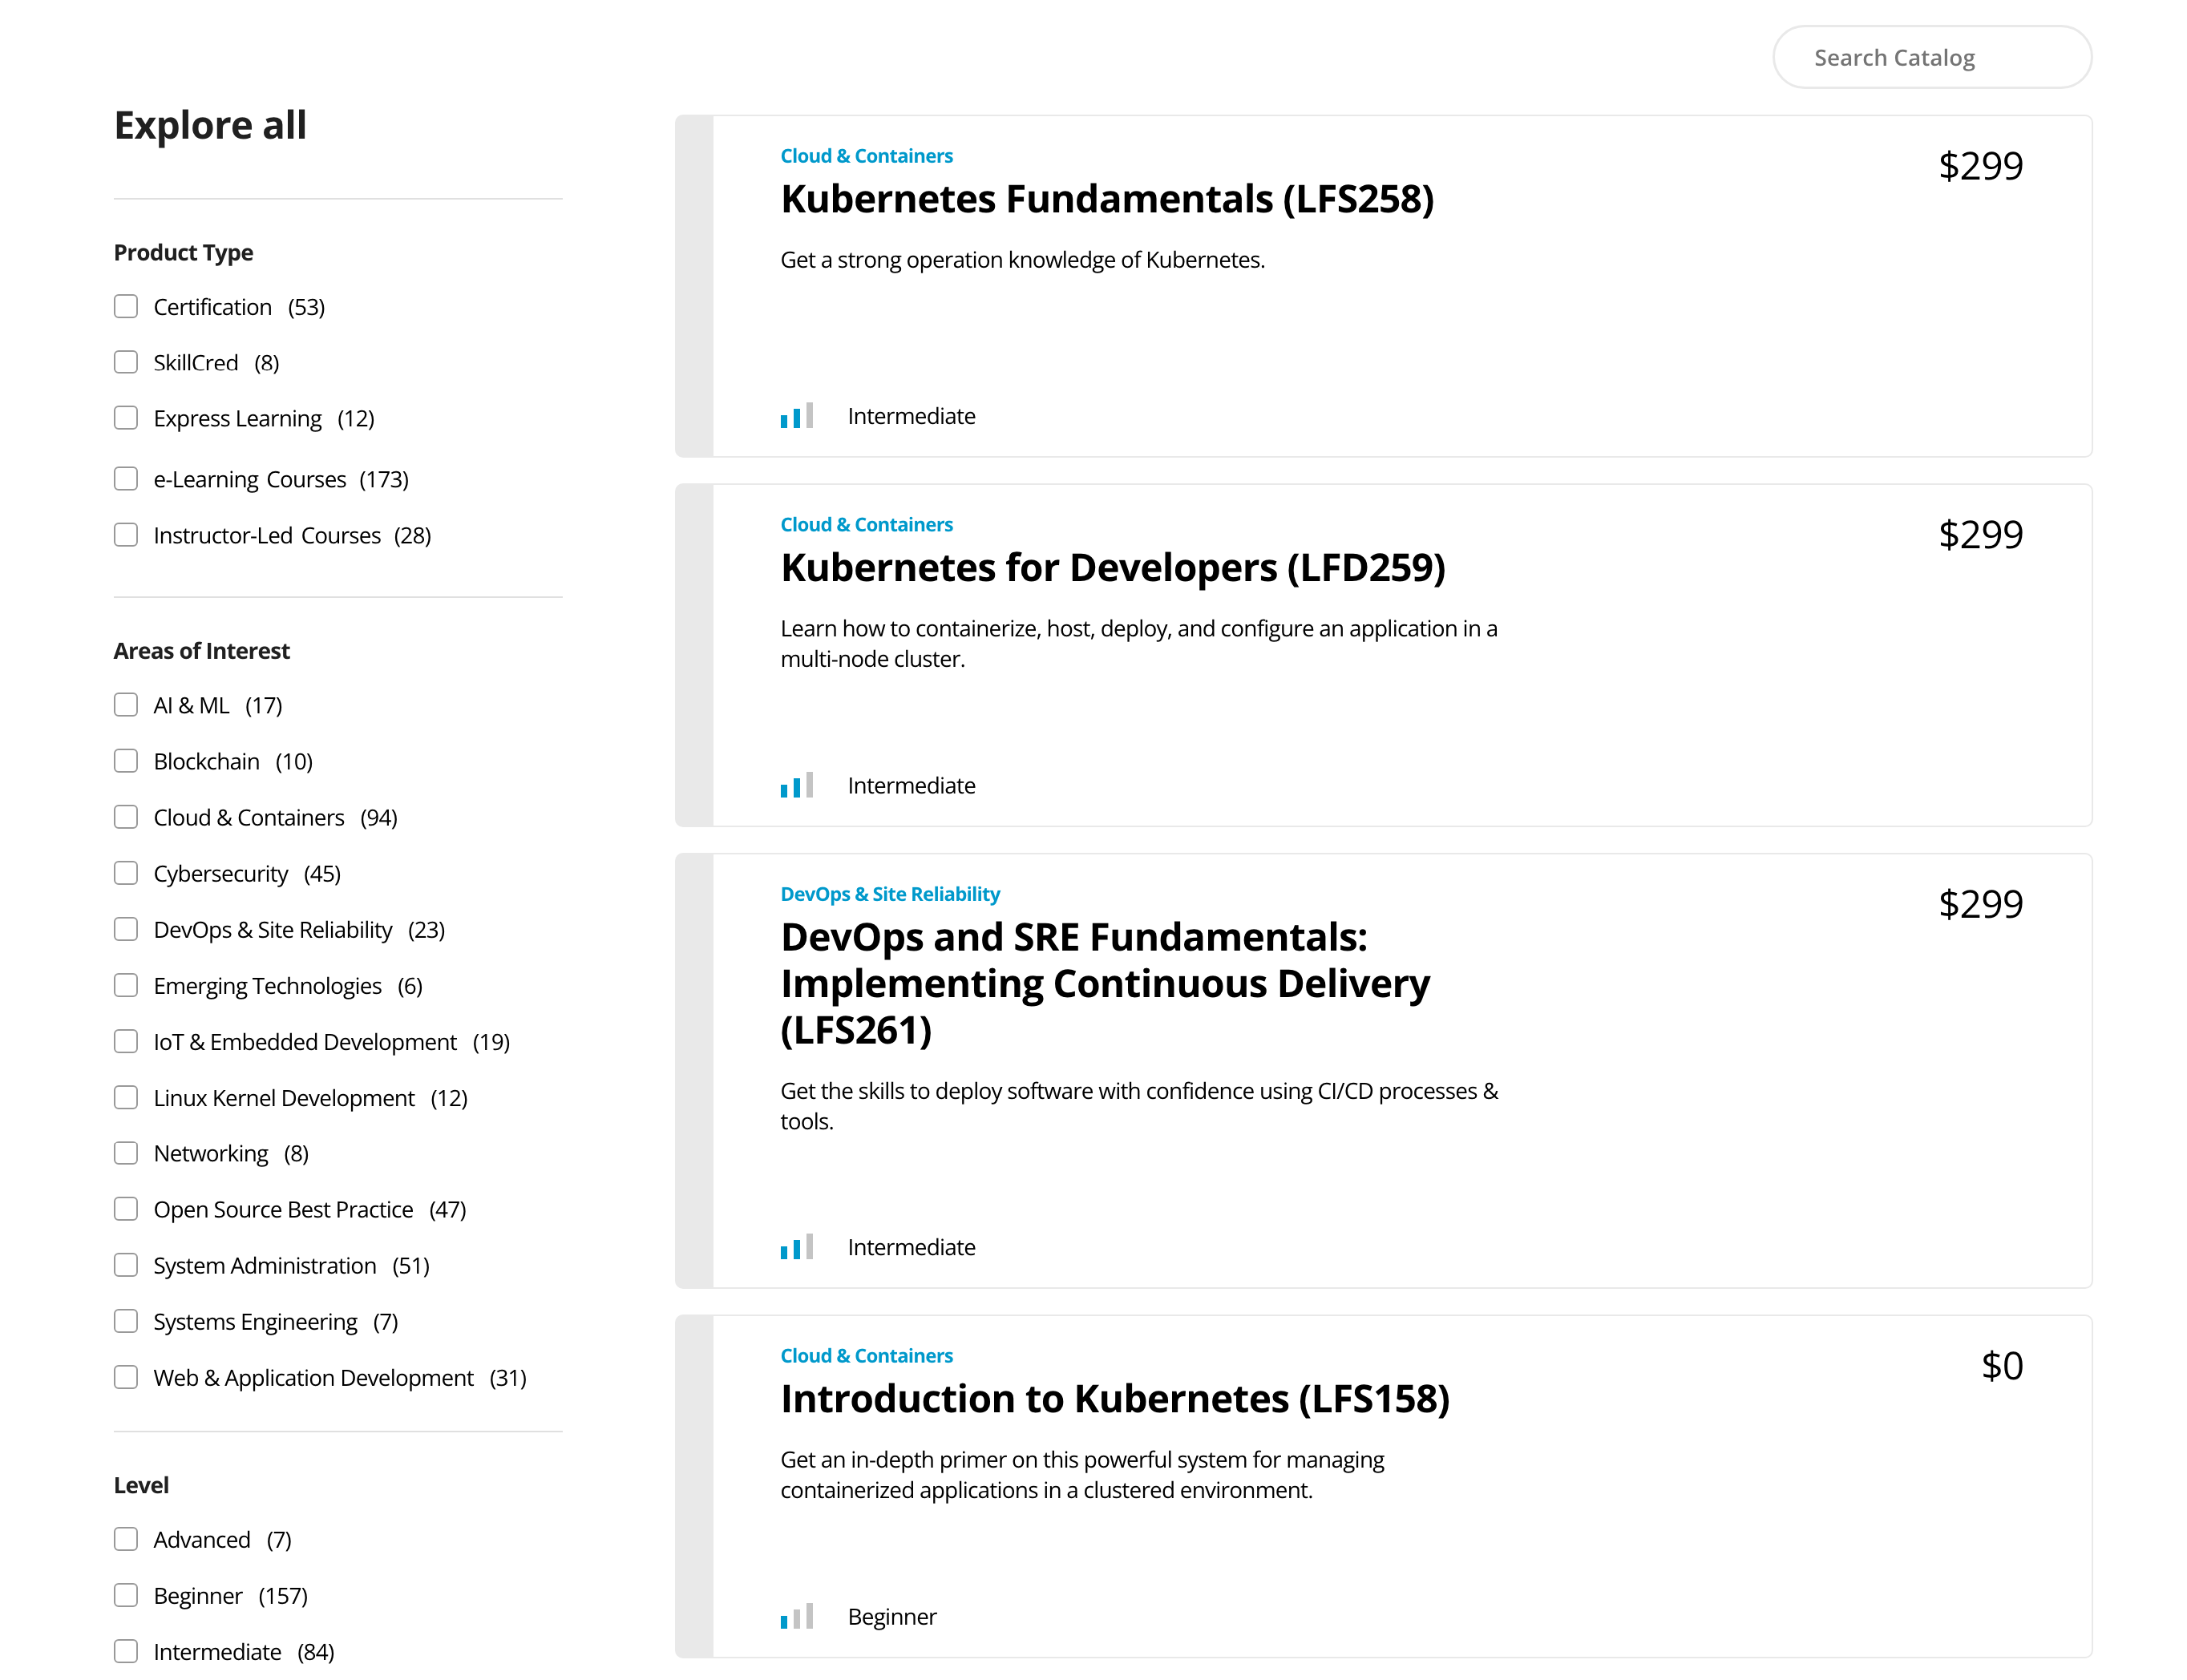Click the $299 price on Kubernetes for Developers

coord(1980,535)
